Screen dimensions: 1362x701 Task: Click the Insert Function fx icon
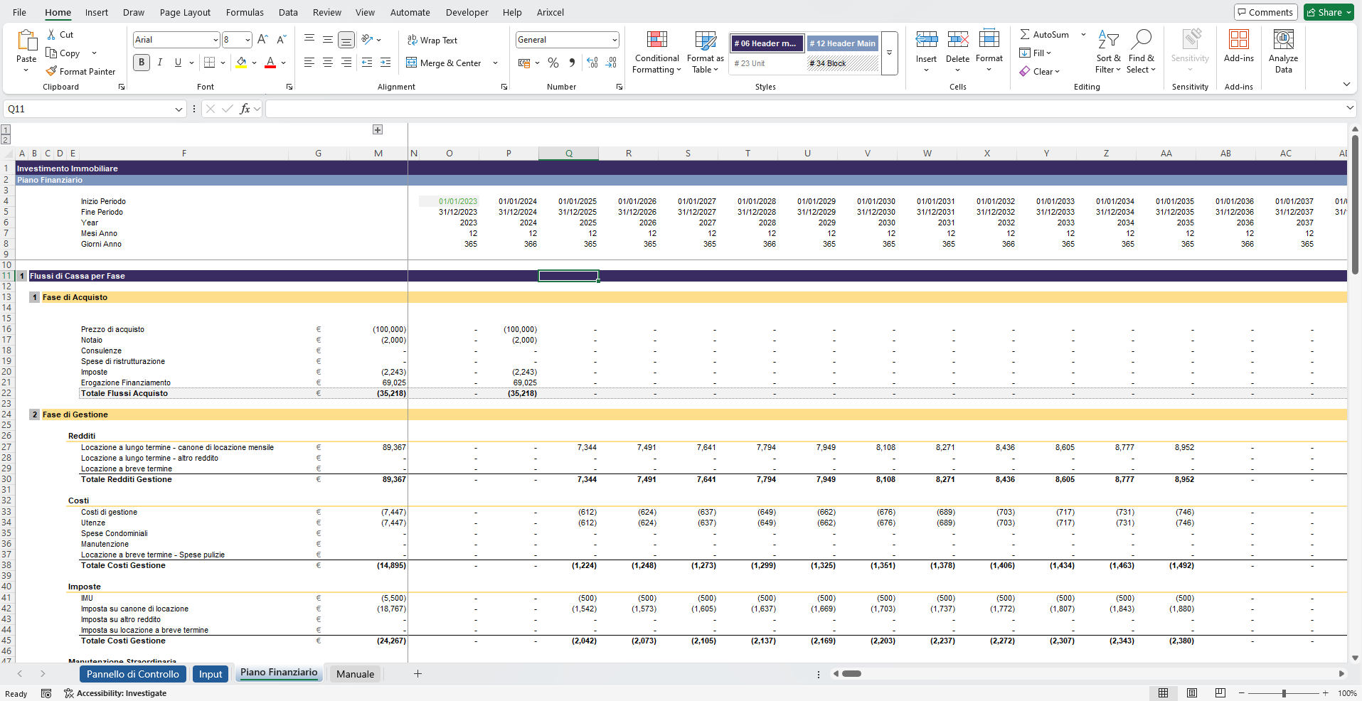[x=245, y=109]
